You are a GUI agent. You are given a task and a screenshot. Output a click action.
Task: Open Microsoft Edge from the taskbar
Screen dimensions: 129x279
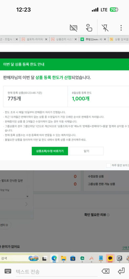(x=54, y=258)
